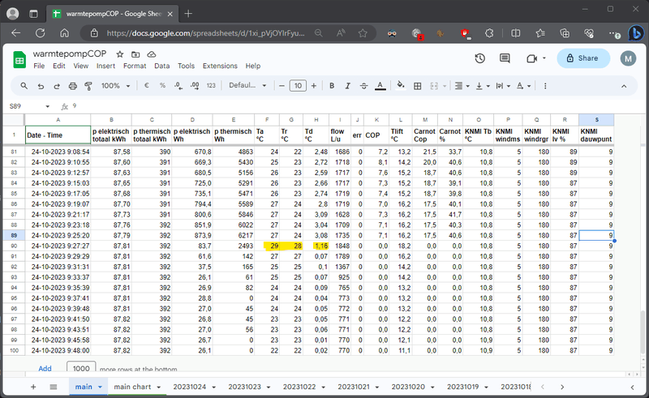Open the zoom 100% dropdown
The height and width of the screenshot is (398, 649).
tap(115, 85)
